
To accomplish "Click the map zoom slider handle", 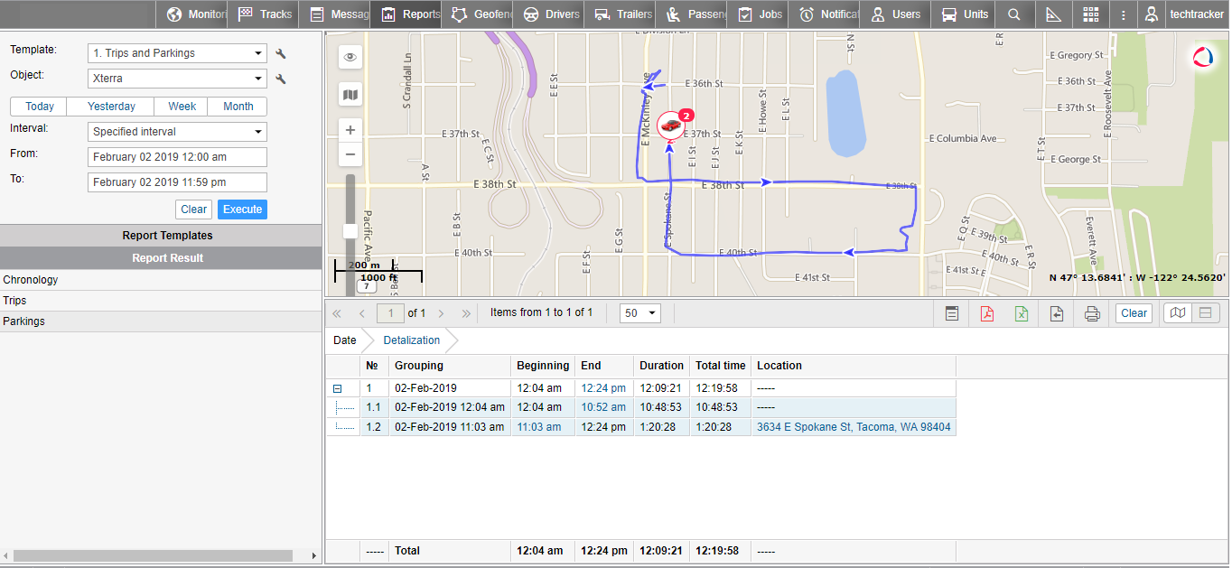I will 350,231.
